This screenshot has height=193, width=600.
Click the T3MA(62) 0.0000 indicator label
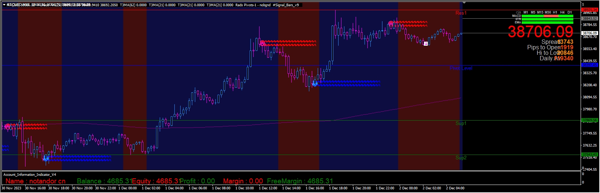click(133, 5)
